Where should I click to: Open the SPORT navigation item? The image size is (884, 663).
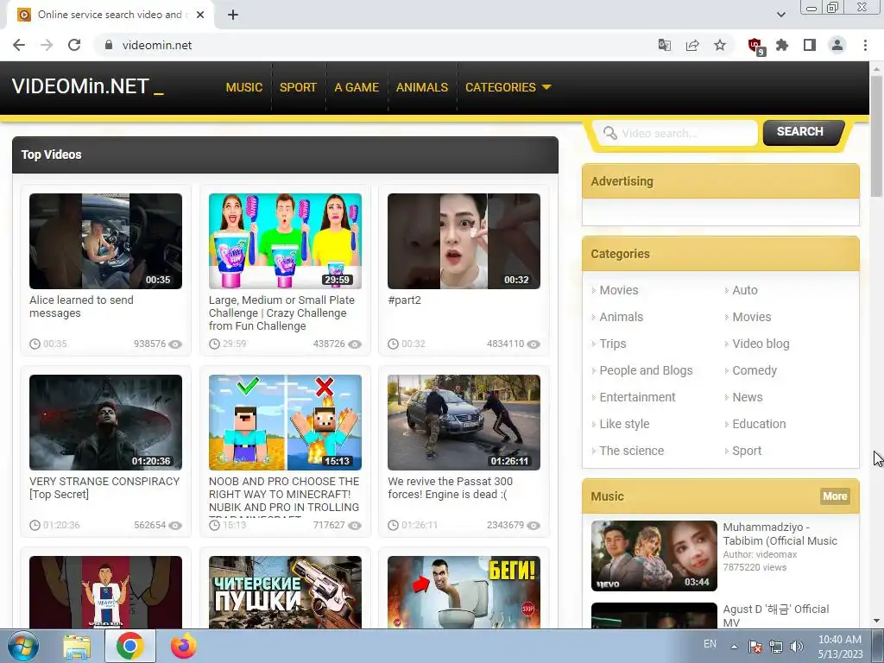[x=298, y=87]
